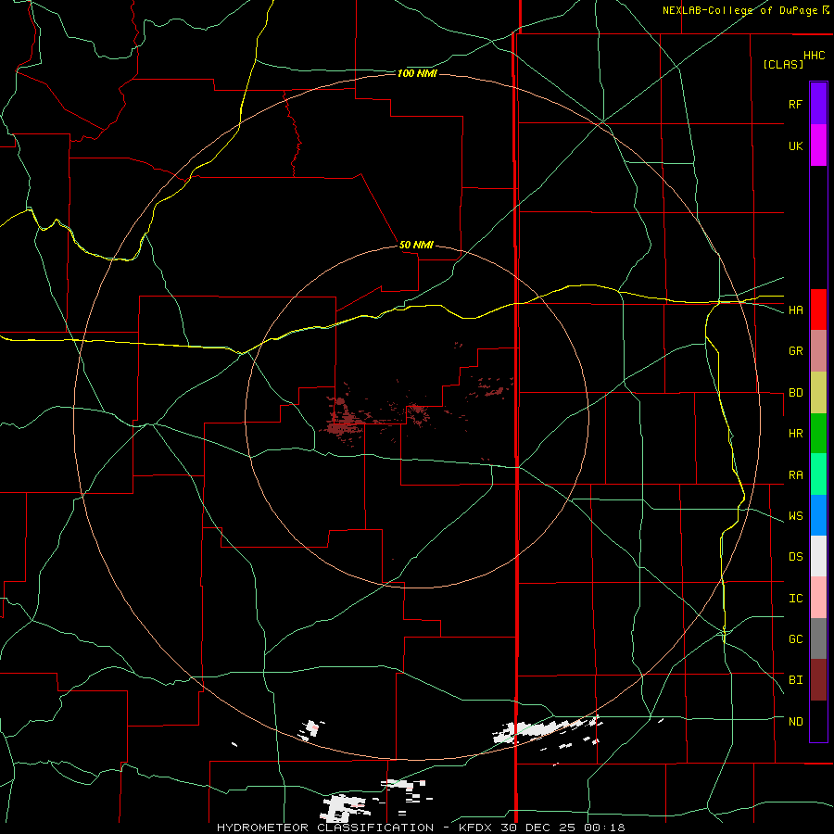Click the BI legend label

[795, 680]
